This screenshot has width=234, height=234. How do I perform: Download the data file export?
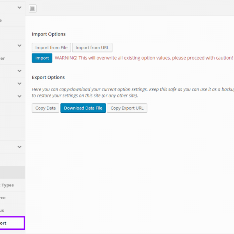click(83, 108)
